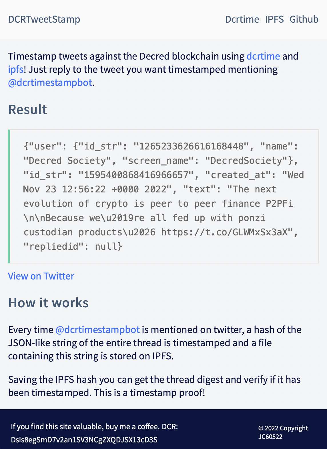
Task: Click the paragraph about saving the IPFS hash
Action: 154,386
